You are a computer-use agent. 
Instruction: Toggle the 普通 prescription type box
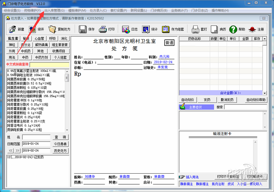coord(169,43)
